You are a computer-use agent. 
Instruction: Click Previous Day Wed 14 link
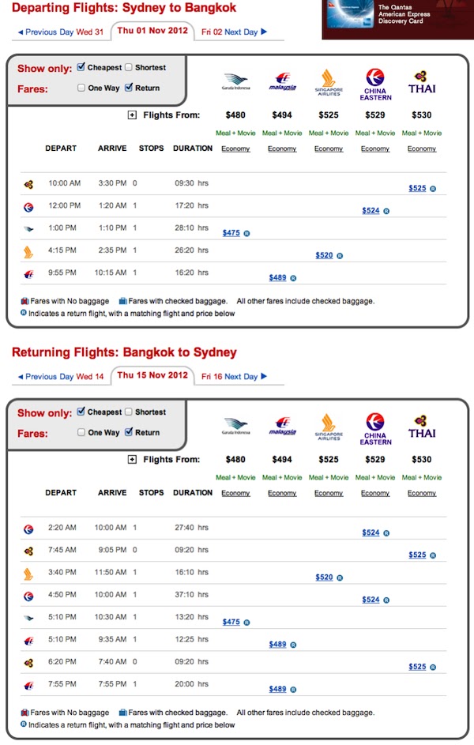pos(61,378)
